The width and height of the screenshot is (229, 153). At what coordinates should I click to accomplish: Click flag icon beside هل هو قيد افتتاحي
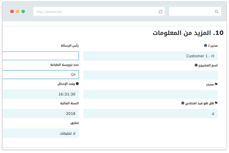click(x=216, y=103)
